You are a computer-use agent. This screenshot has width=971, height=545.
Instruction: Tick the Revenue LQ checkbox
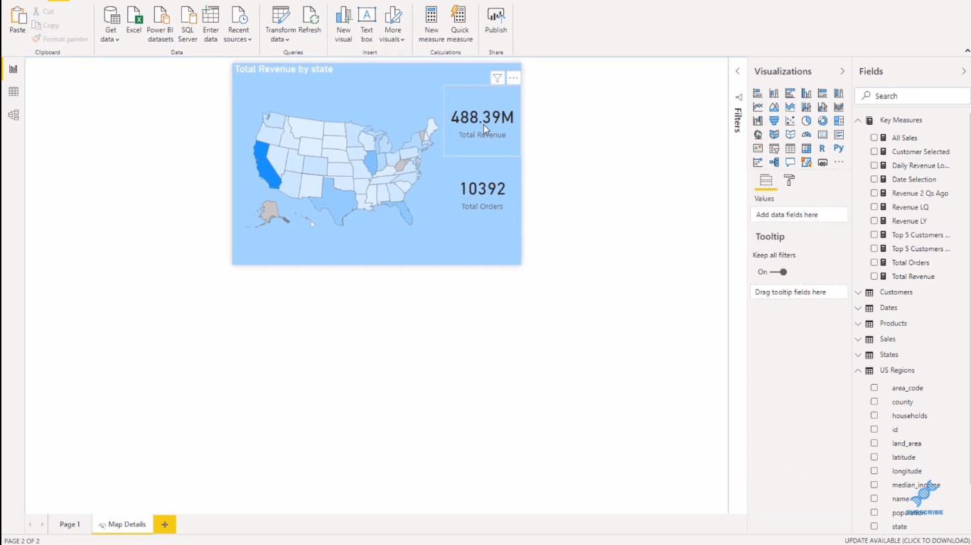(x=874, y=207)
